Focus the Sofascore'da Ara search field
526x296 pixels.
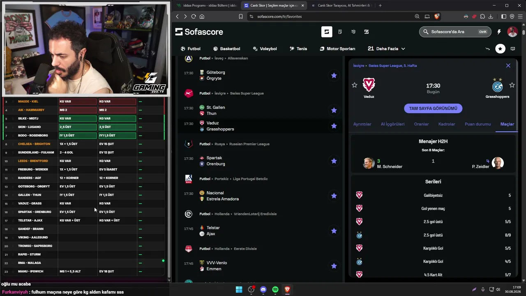click(455, 32)
